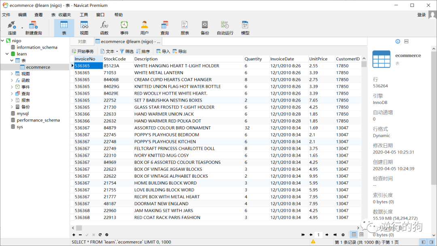The width and height of the screenshot is (437, 246).
Task: Open the 视图 views toolbar icon
Action: 84,28
